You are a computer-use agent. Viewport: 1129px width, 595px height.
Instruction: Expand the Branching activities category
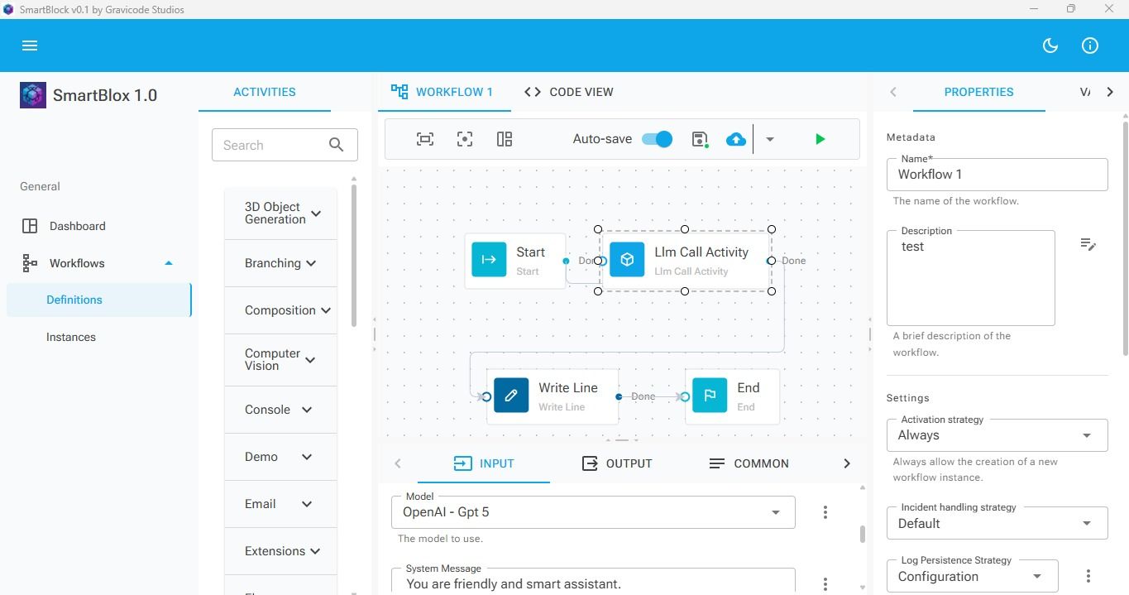coord(280,263)
